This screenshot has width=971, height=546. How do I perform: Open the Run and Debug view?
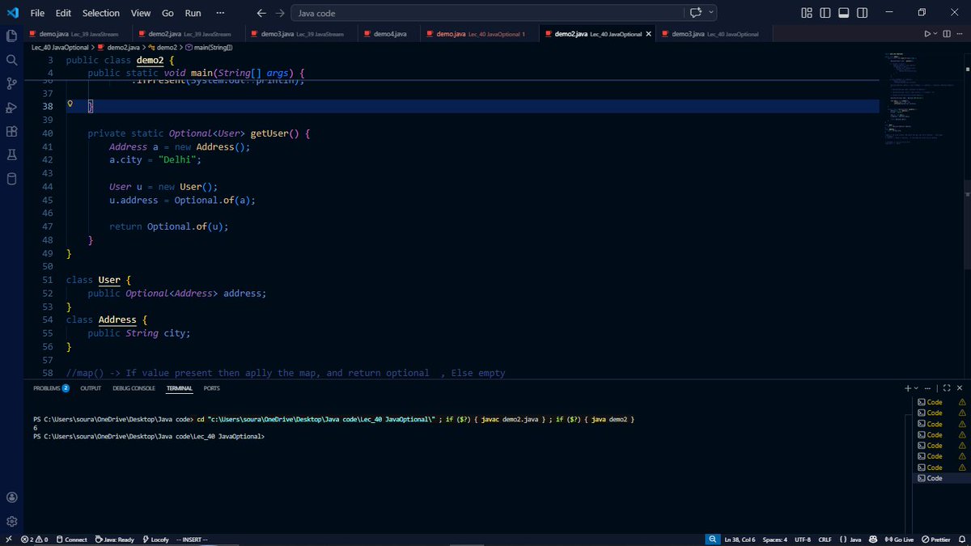pos(11,108)
